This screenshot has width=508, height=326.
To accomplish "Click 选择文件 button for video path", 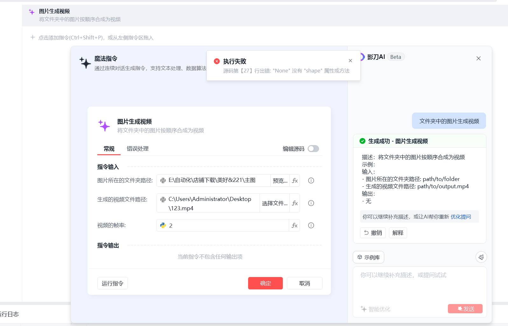I will (275, 203).
